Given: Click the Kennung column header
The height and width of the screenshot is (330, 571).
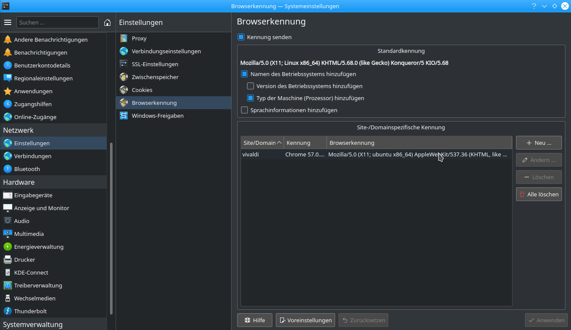Looking at the screenshot, I should (x=305, y=143).
